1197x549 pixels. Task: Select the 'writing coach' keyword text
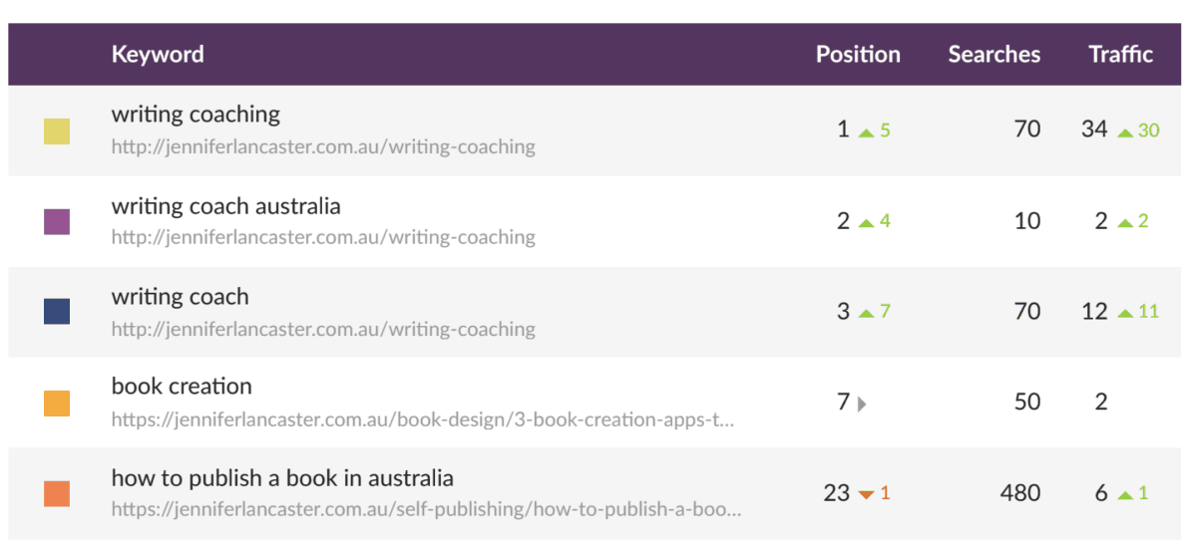pos(181,297)
